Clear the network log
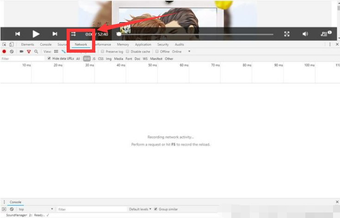The height and width of the screenshot is (218, 340). tap(12, 52)
